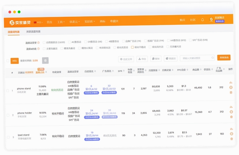
Task: Open the ipad stand keyword link
Action: 24,135
